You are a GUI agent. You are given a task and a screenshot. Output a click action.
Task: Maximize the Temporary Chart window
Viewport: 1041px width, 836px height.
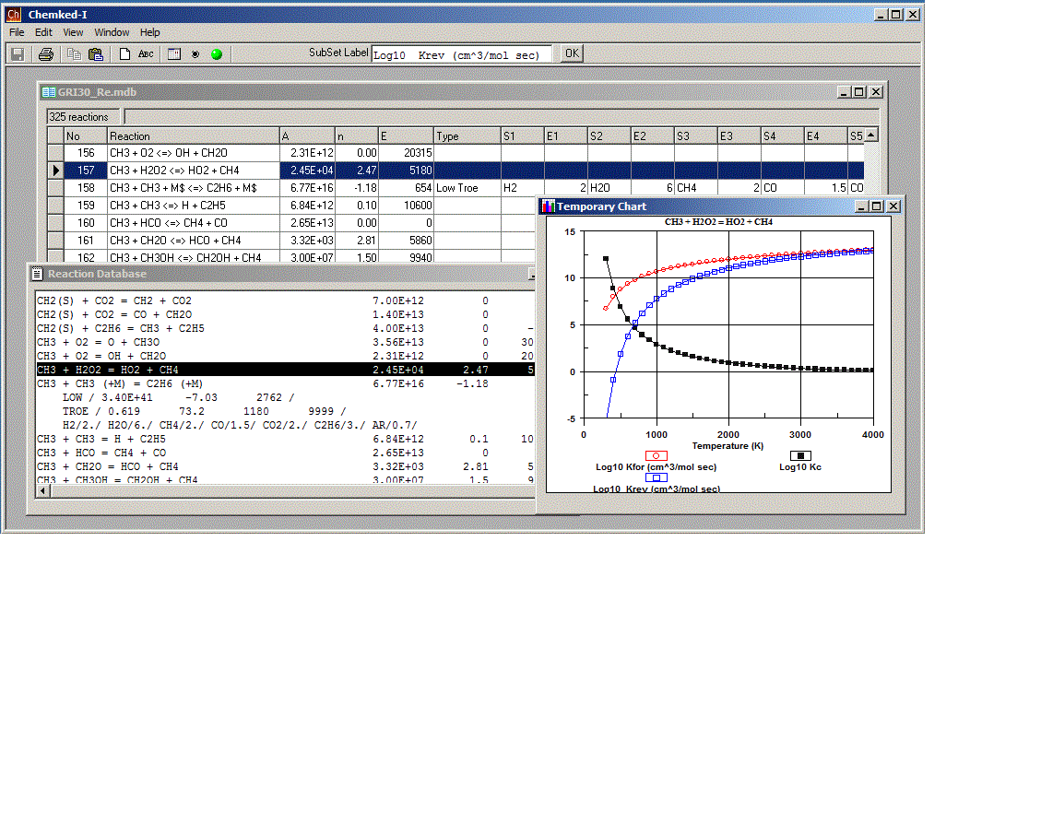pyautogui.click(x=877, y=206)
